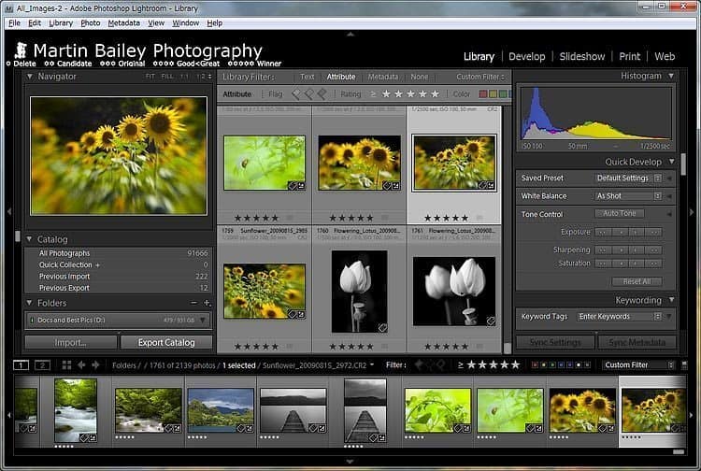Click grid view icon in filmstrip toolbar
This screenshot has height=471, width=701.
(x=64, y=364)
